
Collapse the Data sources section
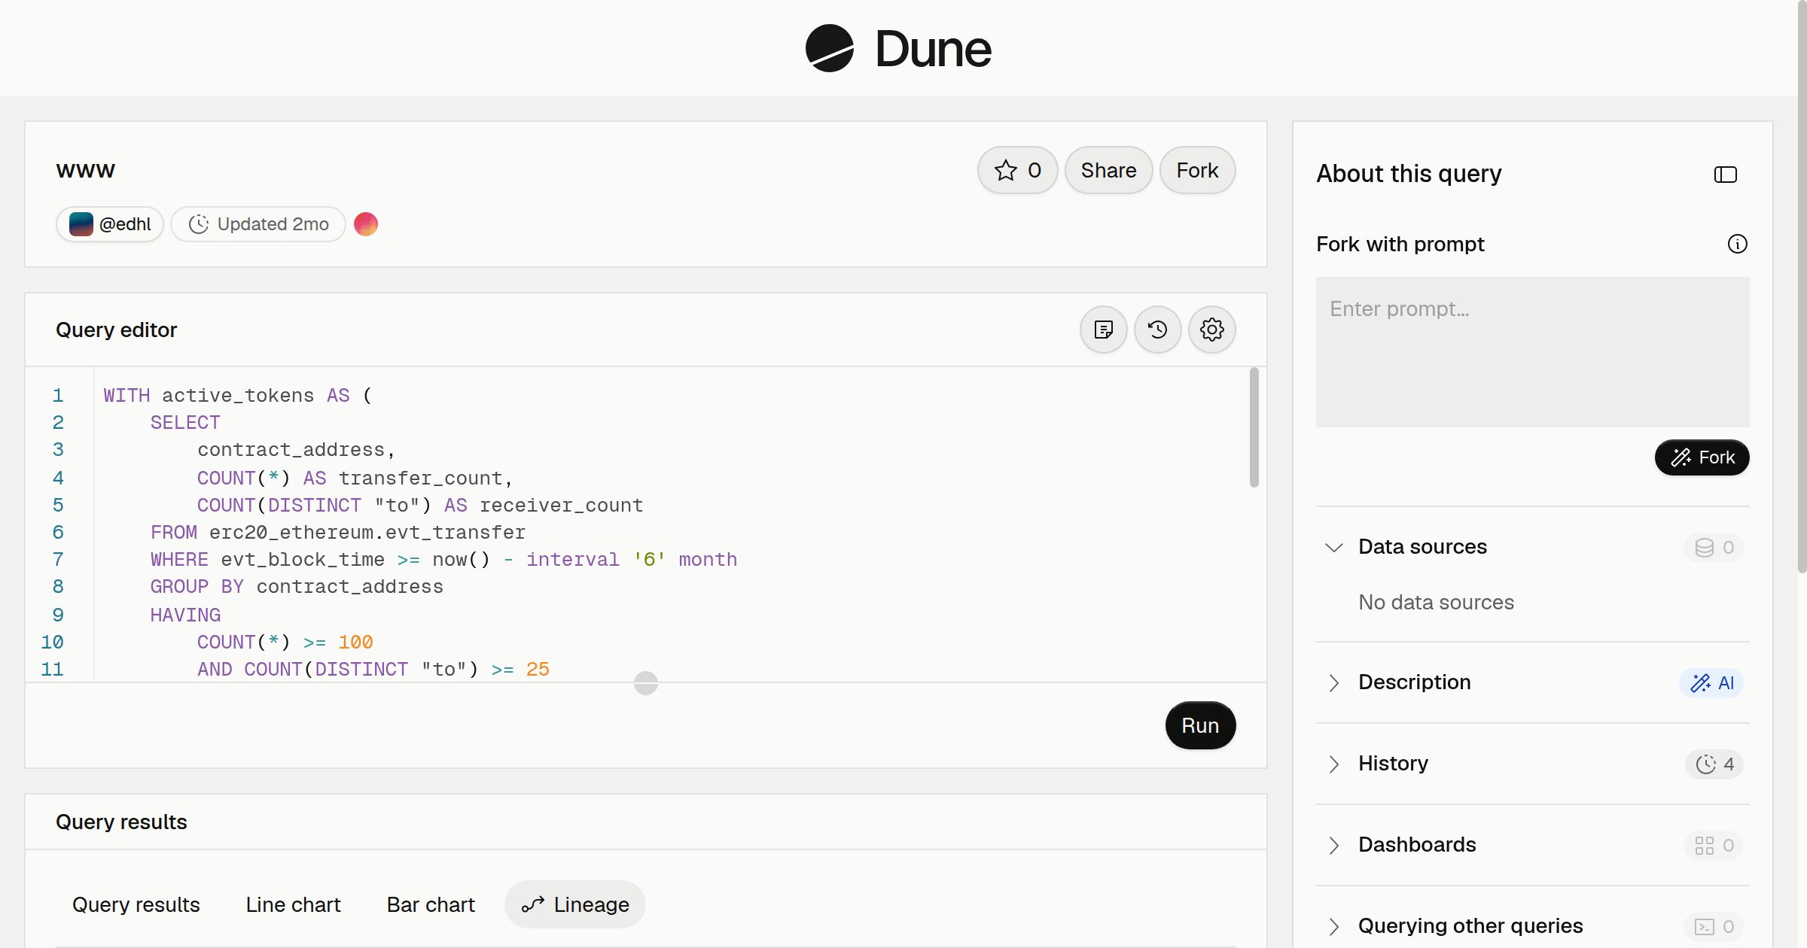(x=1334, y=547)
